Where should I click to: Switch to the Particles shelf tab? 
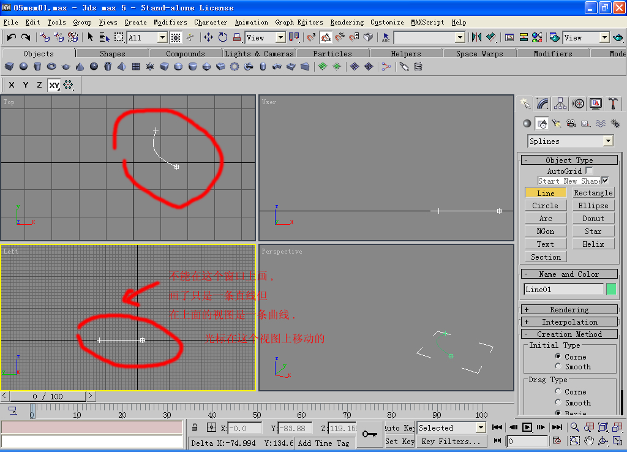point(332,53)
